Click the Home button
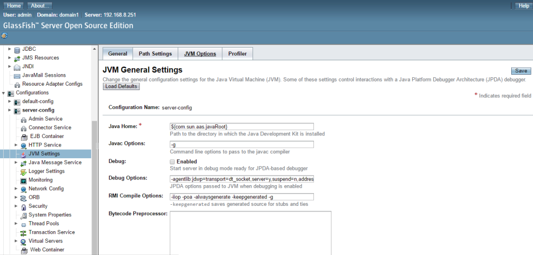The width and height of the screenshot is (533, 255). click(x=14, y=6)
